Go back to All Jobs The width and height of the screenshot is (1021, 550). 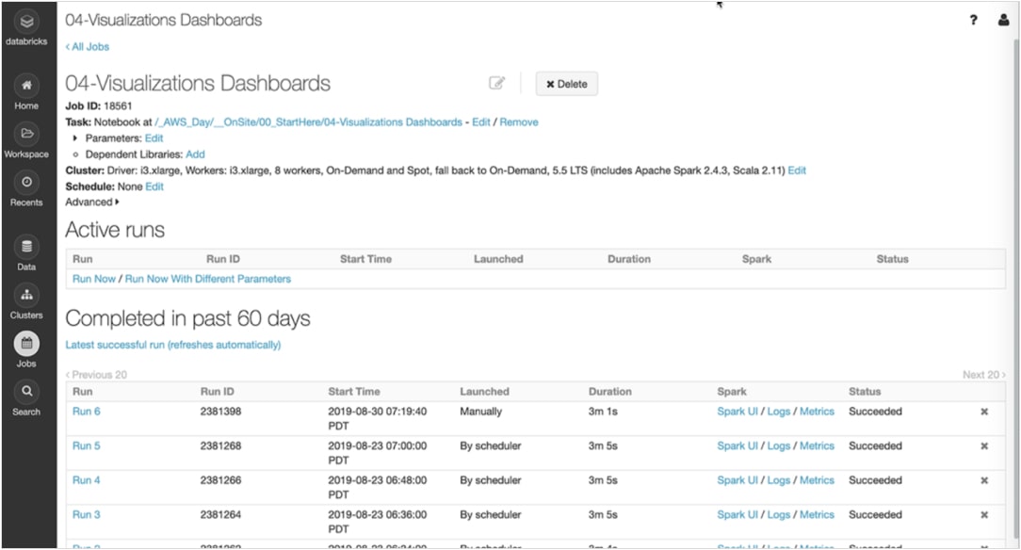(x=88, y=46)
